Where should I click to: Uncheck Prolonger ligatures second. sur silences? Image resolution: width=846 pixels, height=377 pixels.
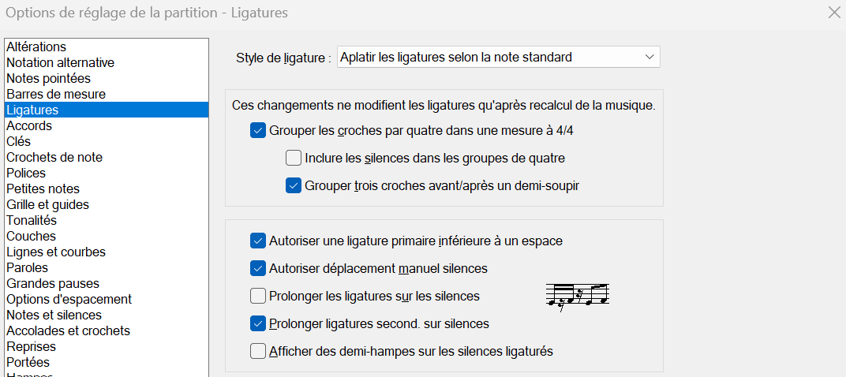(x=258, y=324)
